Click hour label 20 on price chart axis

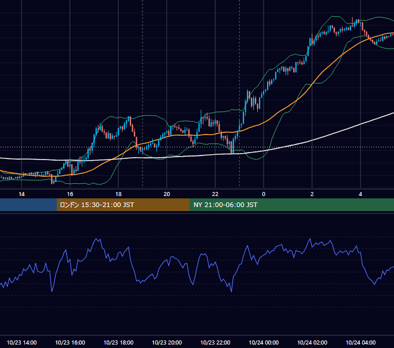pos(167,194)
